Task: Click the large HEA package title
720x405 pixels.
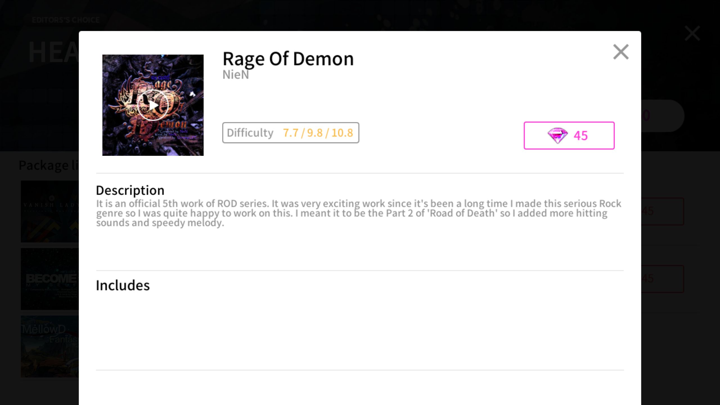Action: click(53, 52)
